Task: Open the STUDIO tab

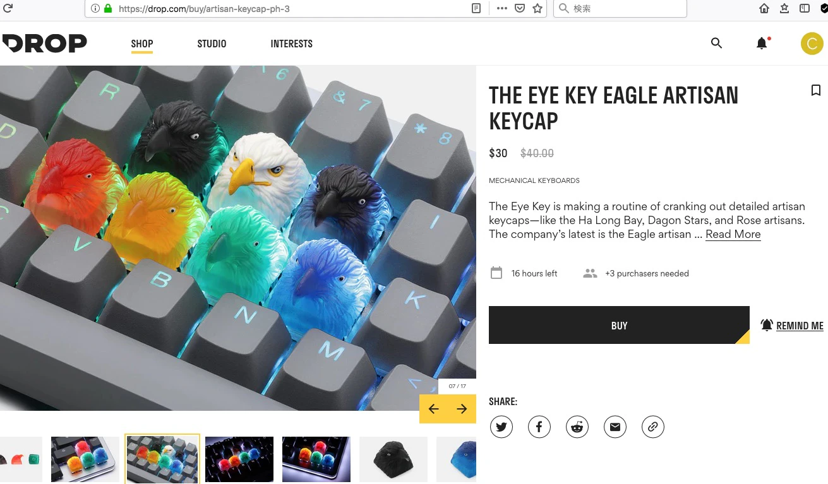Action: tap(212, 44)
